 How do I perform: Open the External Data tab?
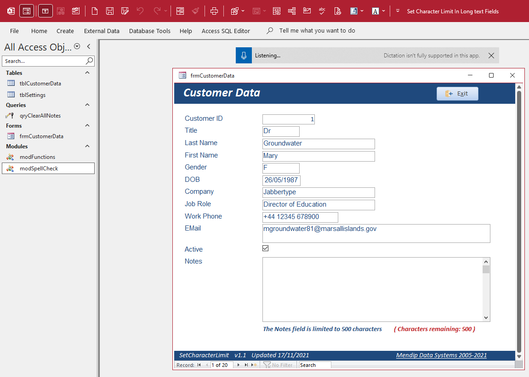[x=102, y=31]
